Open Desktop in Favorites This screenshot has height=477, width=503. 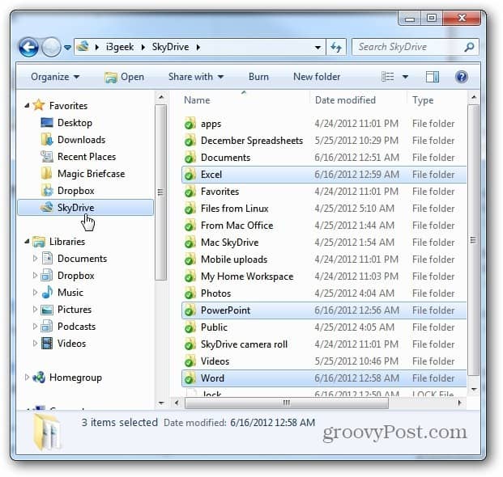[x=75, y=123]
